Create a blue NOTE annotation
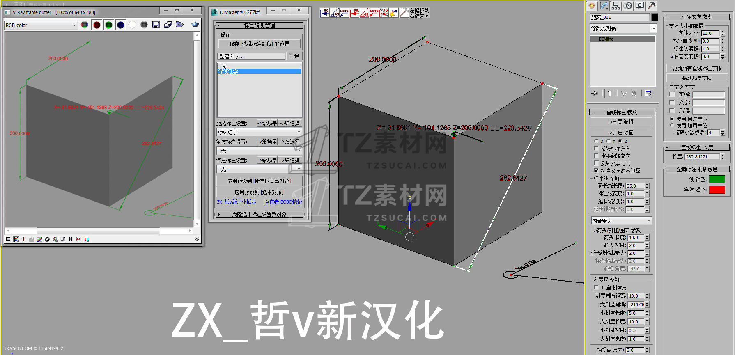The width and height of the screenshot is (735, 355). pos(345,13)
